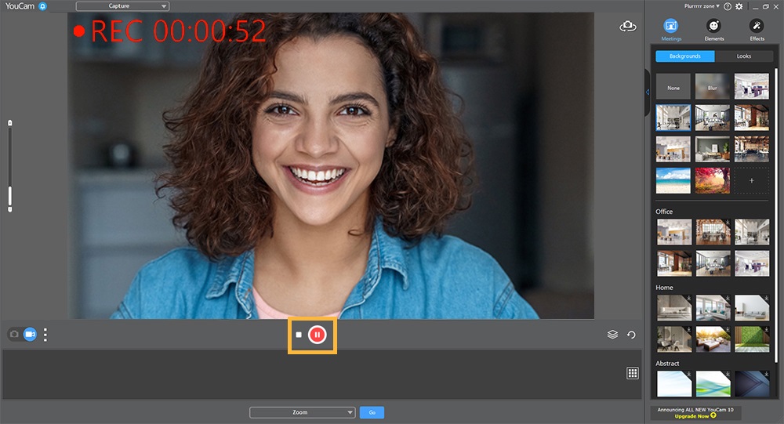The image size is (784, 424).
Task: Select first Home section background thumbnail
Action: (x=674, y=307)
